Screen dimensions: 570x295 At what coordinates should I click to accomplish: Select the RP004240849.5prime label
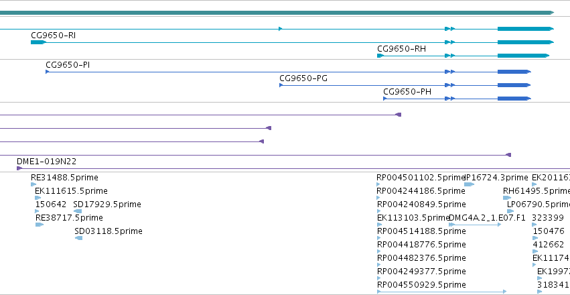point(421,204)
